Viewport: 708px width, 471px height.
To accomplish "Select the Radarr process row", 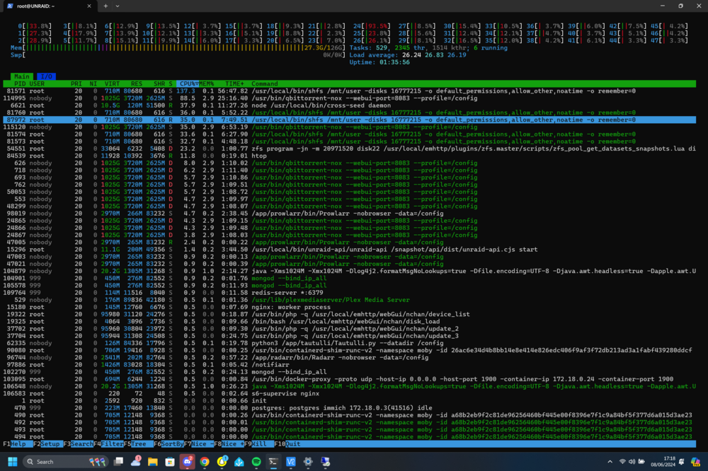I will [x=349, y=357].
